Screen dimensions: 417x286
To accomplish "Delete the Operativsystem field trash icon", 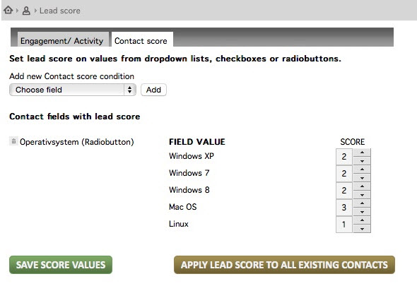I will pos(14,141).
